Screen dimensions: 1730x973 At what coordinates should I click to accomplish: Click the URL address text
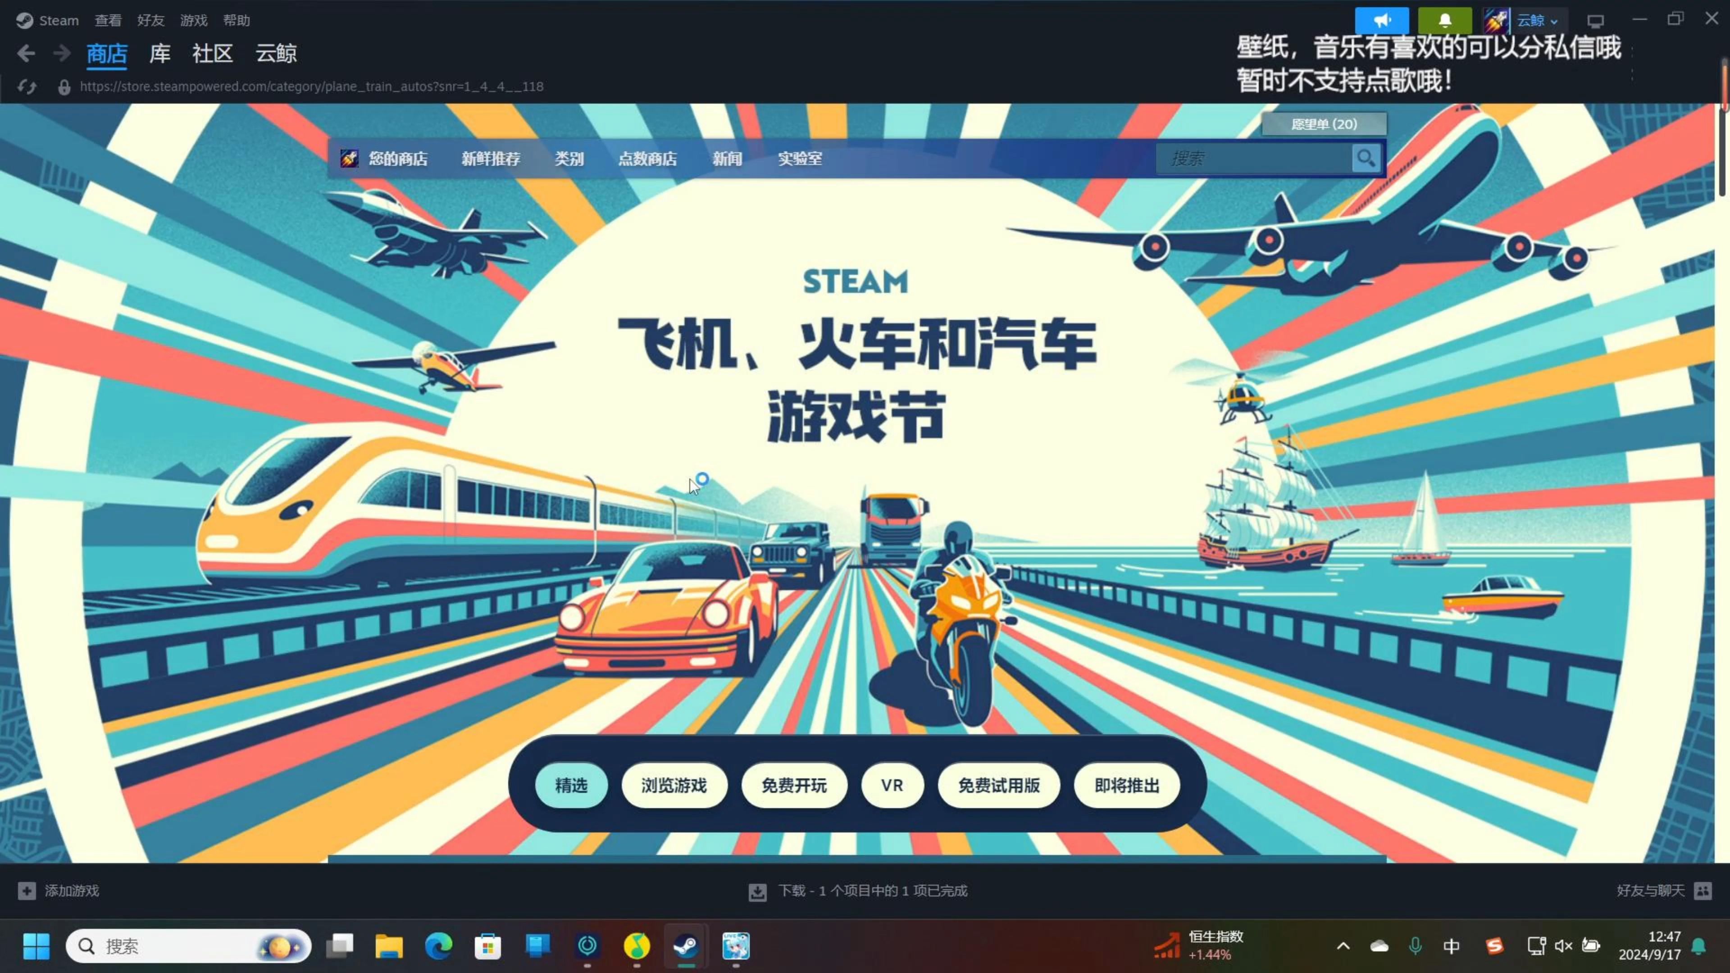312,86
